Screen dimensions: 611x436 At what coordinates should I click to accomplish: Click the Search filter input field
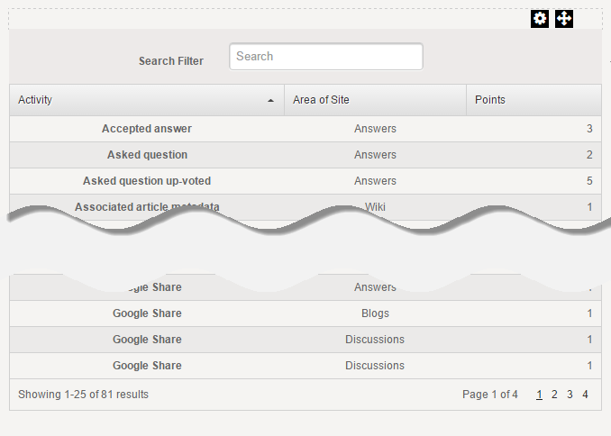click(325, 57)
